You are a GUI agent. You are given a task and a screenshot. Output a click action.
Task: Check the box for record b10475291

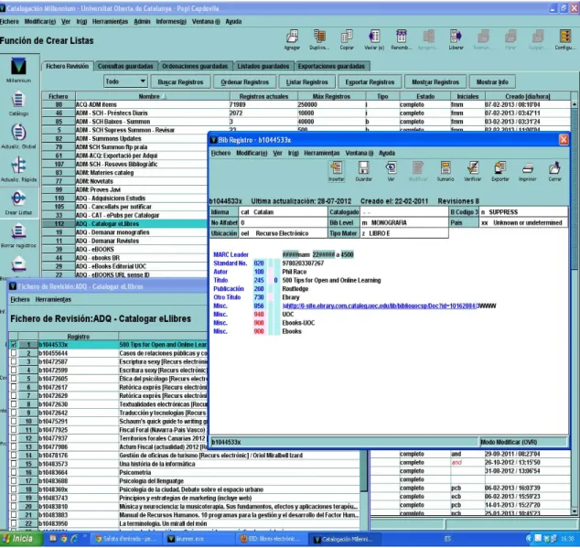[14, 421]
